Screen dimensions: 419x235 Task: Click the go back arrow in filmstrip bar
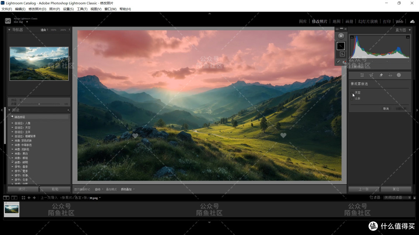point(29,198)
